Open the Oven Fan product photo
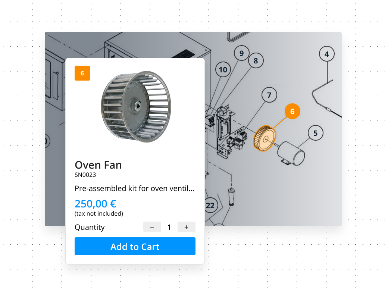 click(x=136, y=107)
